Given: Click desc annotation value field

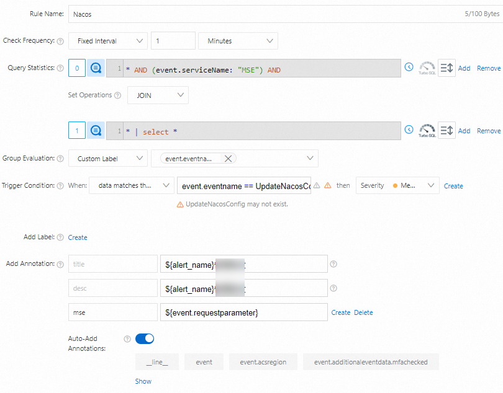Looking at the screenshot, I should click(244, 288).
